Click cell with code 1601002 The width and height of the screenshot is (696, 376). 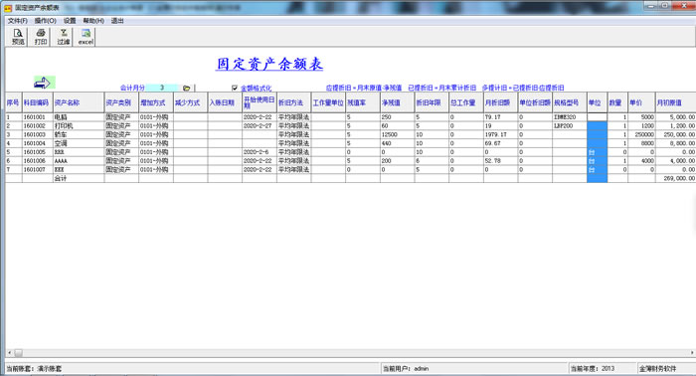coord(38,126)
